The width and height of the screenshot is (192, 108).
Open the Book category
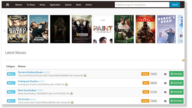[79, 5]
